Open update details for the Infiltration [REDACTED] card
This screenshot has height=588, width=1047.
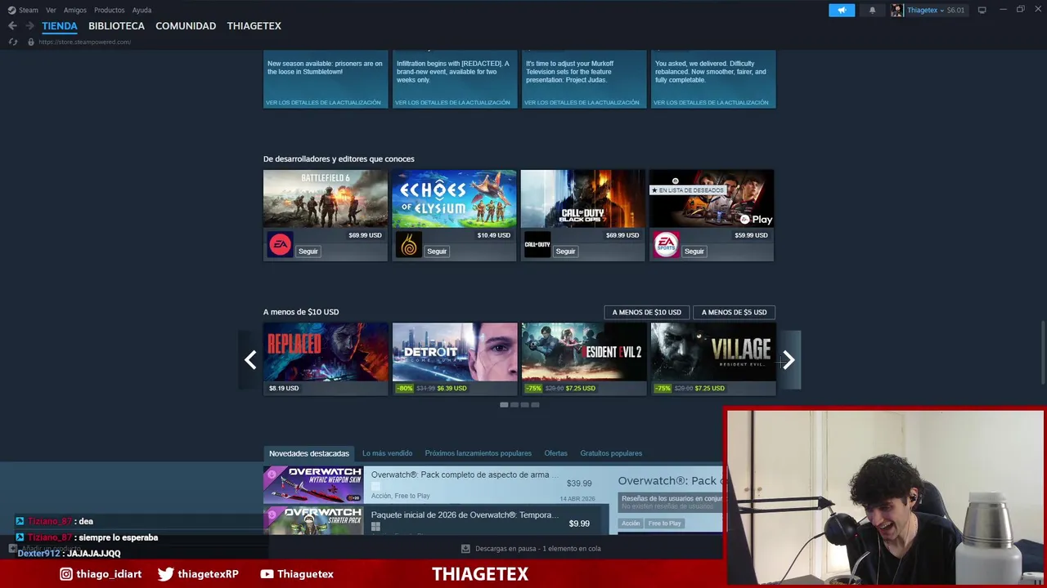452,102
